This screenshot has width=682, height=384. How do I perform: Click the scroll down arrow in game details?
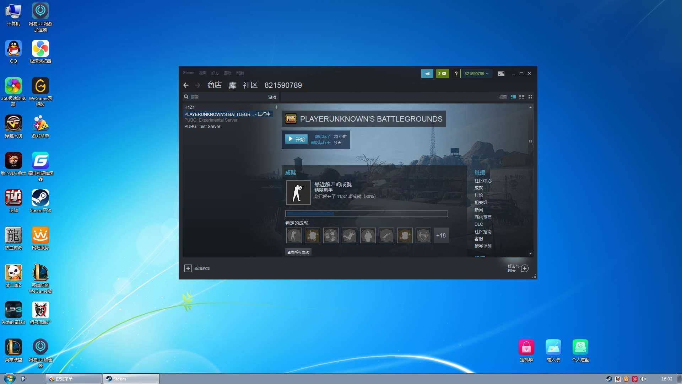pos(530,254)
